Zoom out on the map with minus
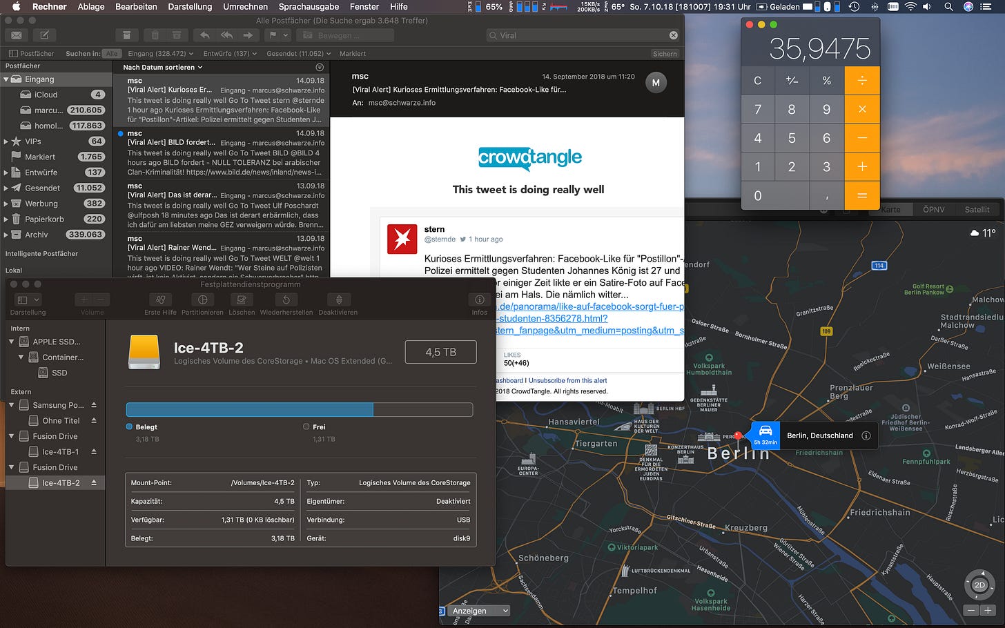 pyautogui.click(x=972, y=611)
